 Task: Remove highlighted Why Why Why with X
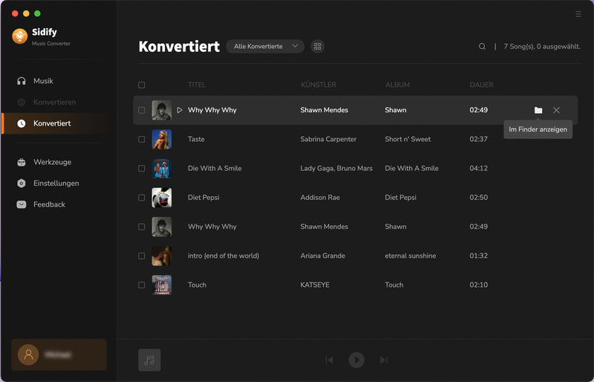point(556,110)
